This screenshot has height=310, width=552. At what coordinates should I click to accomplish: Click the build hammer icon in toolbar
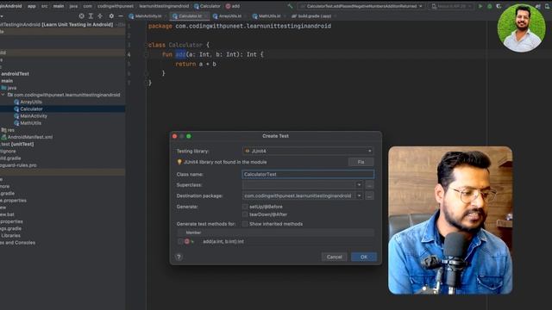coord(290,6)
